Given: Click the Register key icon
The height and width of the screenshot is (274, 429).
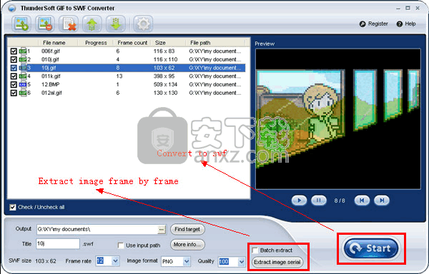Looking at the screenshot, I should 363,24.
